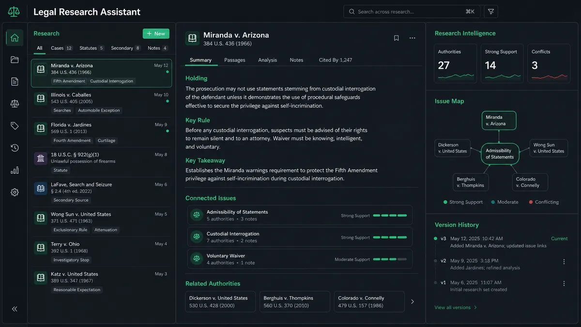581x327 pixels.
Task: Click scales icon on Custodial Interrogation issue
Action: pyautogui.click(x=197, y=237)
